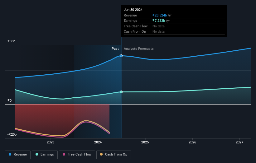Screen dimensions: 256x163
Task: Click the Analysts Forecasts label
Action: click(x=139, y=49)
